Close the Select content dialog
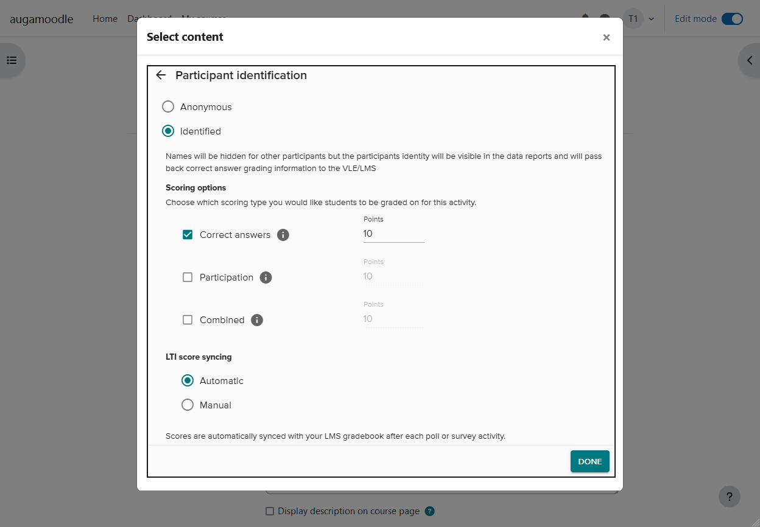This screenshot has width=760, height=527. pos(606,38)
